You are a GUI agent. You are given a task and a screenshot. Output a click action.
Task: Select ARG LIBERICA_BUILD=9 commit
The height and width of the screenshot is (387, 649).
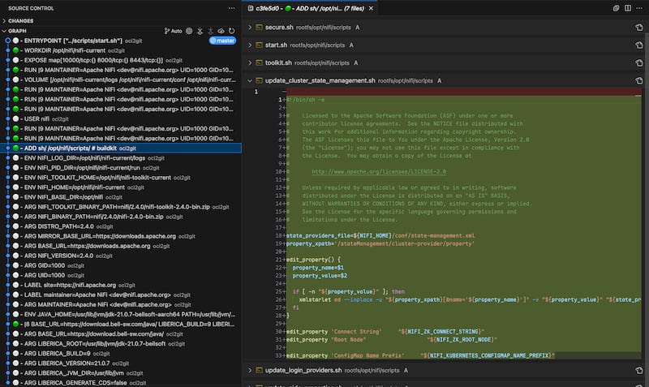(120, 354)
